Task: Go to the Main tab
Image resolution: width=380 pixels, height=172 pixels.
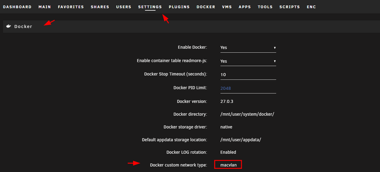Action: [x=44, y=7]
